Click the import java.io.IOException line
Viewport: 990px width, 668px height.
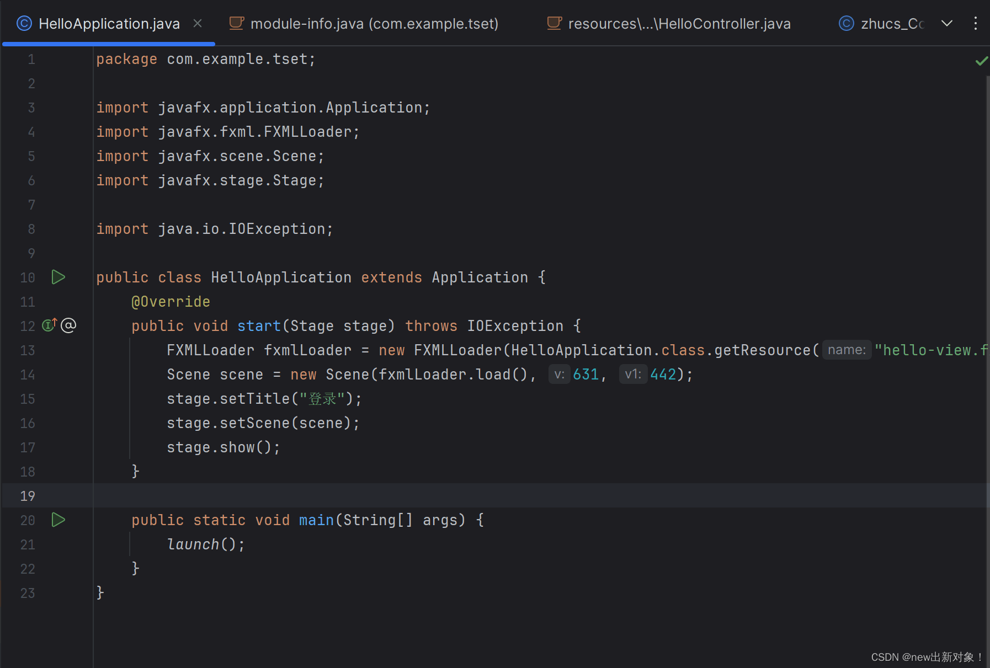pos(215,229)
